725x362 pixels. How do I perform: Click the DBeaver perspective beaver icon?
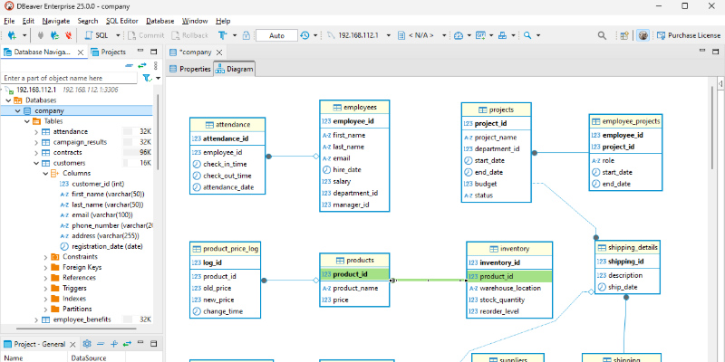pos(643,35)
